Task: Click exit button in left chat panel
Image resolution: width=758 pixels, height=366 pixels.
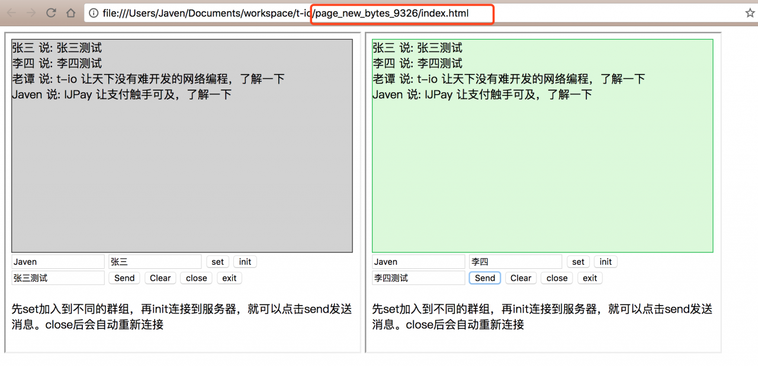Action: point(229,278)
